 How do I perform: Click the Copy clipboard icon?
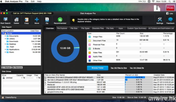click(x=27, y=20)
